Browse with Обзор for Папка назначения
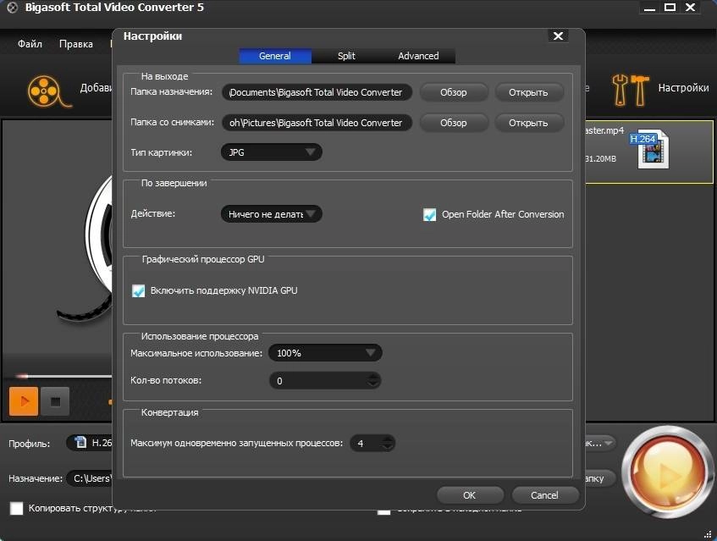Image resolution: width=717 pixels, height=541 pixels. coord(454,92)
